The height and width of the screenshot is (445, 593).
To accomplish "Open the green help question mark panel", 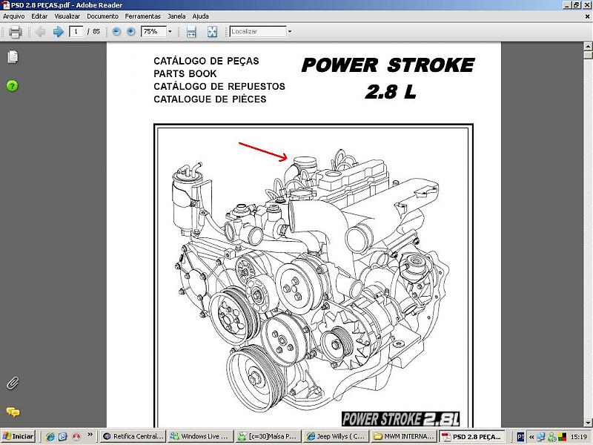I will click(12, 86).
